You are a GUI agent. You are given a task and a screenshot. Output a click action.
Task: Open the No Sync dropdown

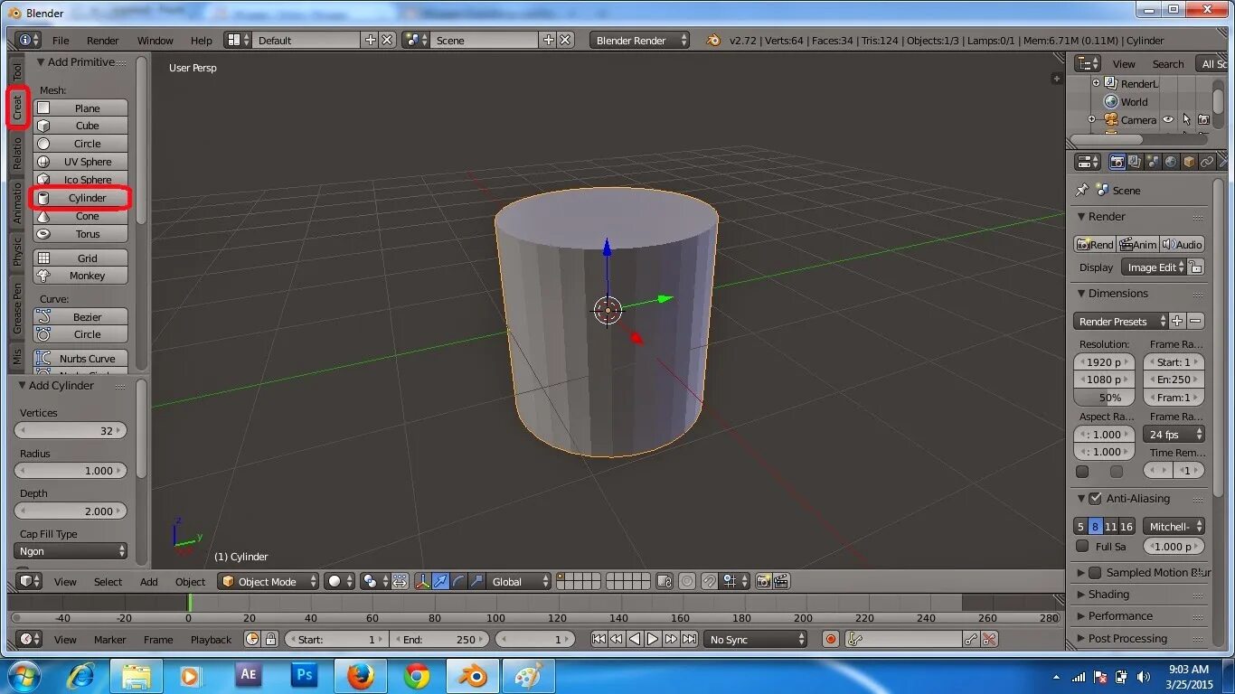pyautogui.click(x=755, y=639)
